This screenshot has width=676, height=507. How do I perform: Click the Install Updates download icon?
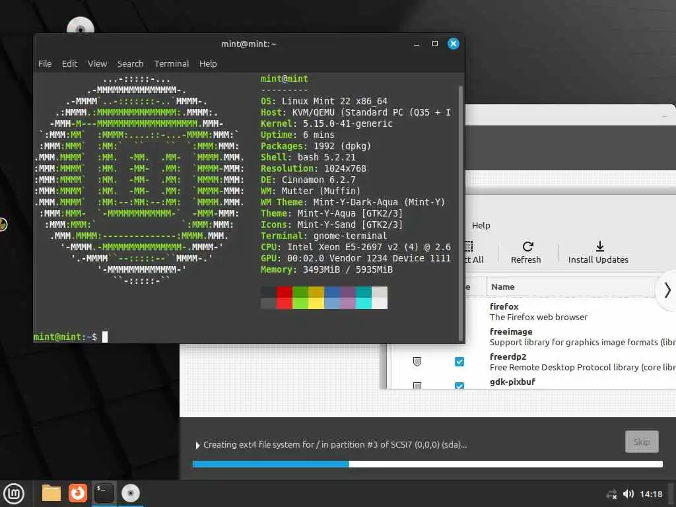599,246
